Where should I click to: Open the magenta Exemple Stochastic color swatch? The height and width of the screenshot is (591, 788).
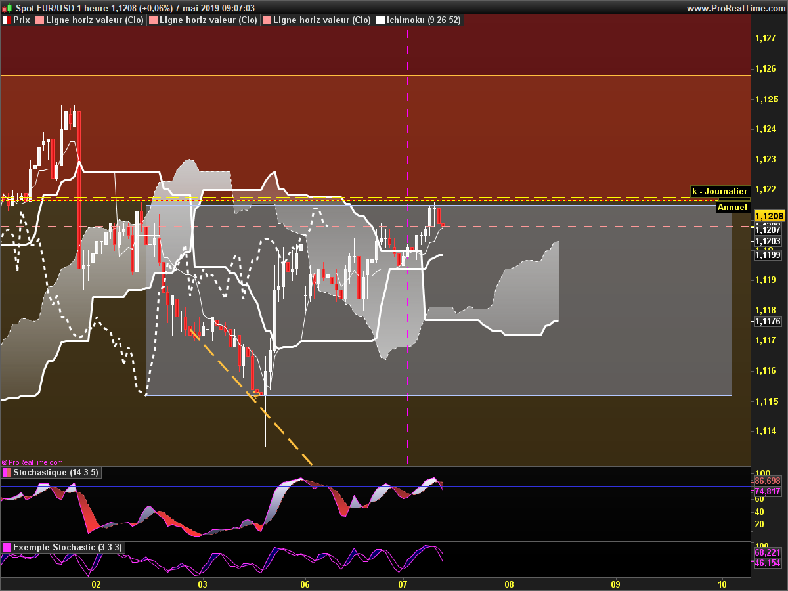7,547
